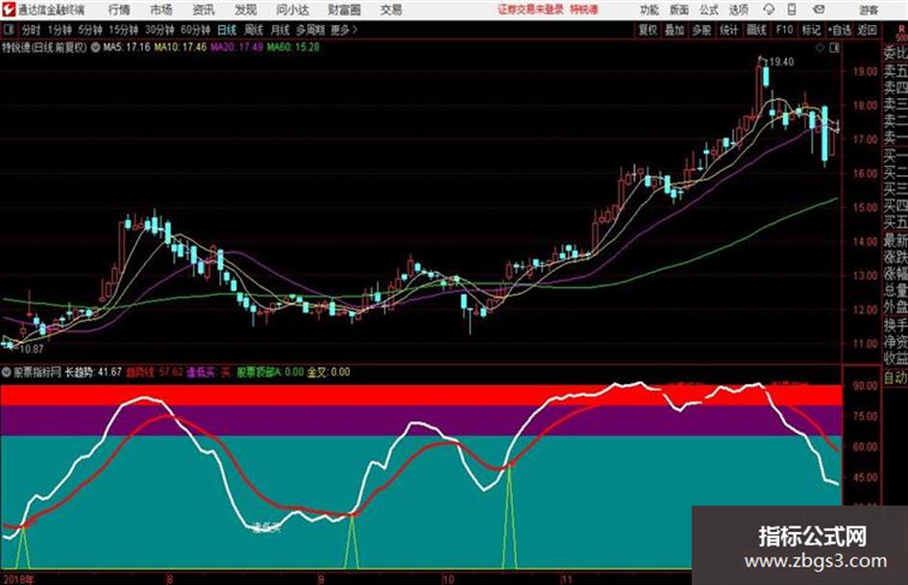
Task: Open the 选项 menu
Action: [738, 10]
